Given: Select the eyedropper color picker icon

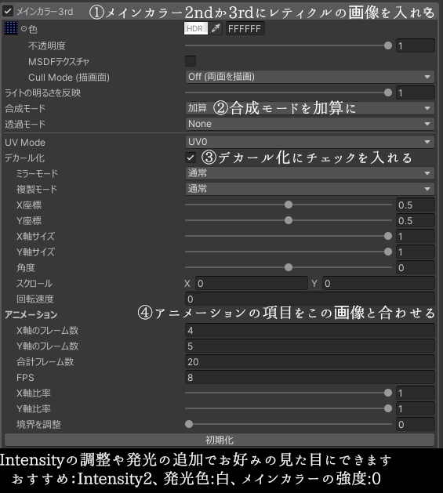Looking at the screenshot, I should click(x=216, y=29).
